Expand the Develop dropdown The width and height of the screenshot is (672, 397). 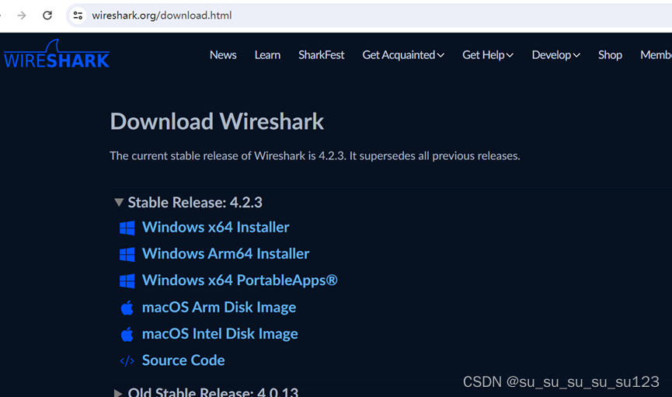[x=556, y=55]
